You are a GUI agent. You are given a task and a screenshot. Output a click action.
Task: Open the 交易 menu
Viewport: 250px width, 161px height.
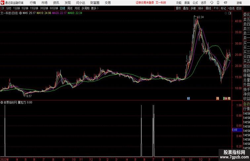click(107, 3)
